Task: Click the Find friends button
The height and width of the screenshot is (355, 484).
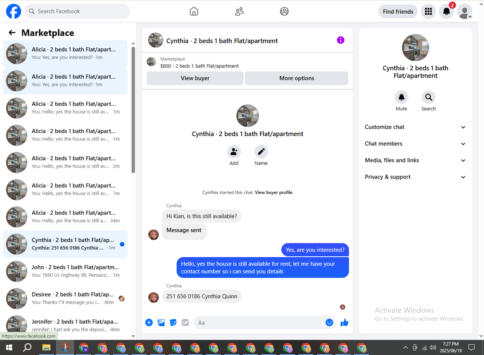Action: (398, 11)
